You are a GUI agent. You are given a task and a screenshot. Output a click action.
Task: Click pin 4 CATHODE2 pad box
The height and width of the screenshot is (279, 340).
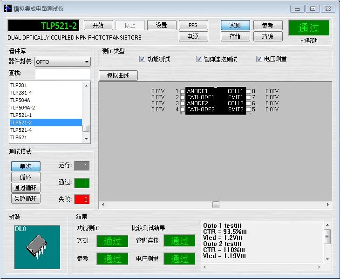[x=183, y=109]
